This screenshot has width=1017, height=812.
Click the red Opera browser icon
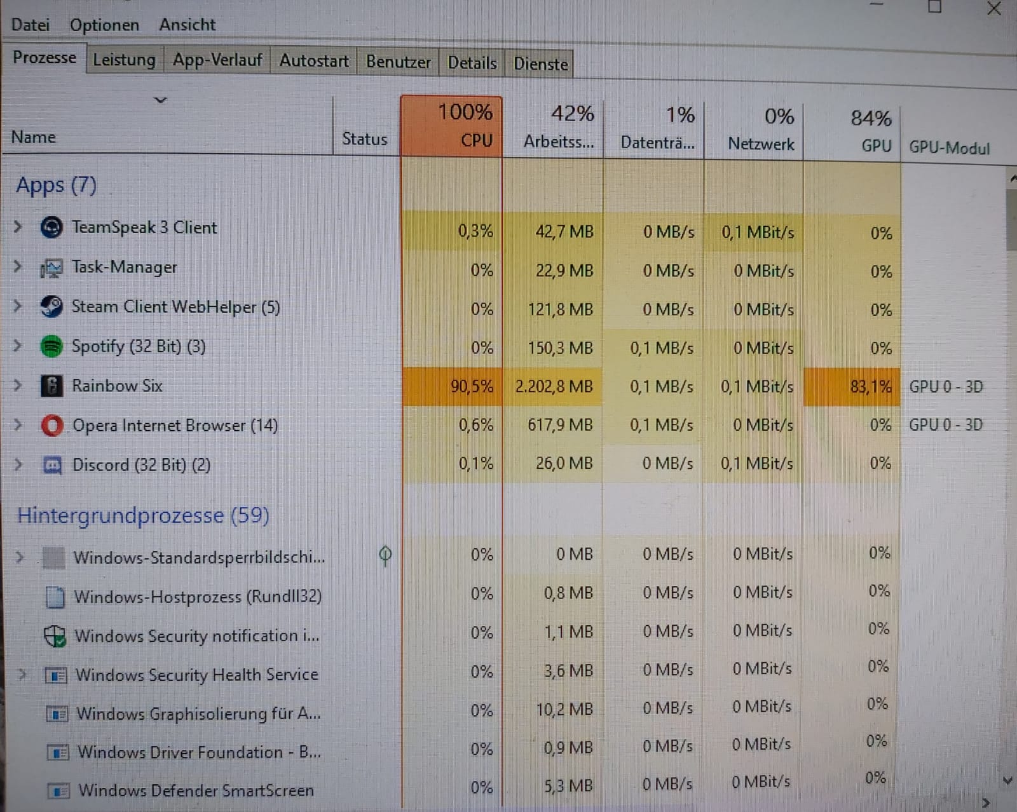pyautogui.click(x=52, y=425)
